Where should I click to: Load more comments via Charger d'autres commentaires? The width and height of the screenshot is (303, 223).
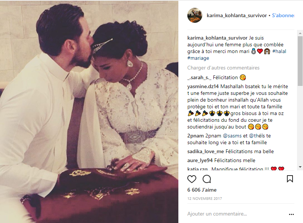[223, 68]
